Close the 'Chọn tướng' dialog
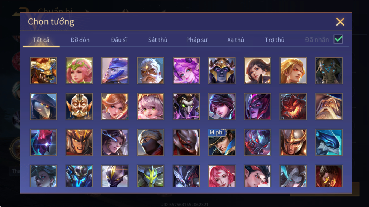The width and height of the screenshot is (369, 207). pyautogui.click(x=340, y=22)
